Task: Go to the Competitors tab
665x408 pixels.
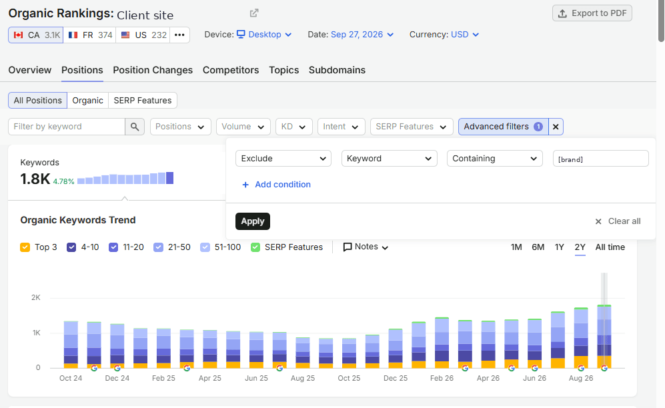Action: coord(231,70)
